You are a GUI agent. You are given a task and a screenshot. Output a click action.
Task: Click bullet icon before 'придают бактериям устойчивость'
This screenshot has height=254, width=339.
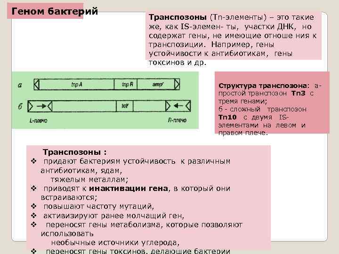(34, 161)
